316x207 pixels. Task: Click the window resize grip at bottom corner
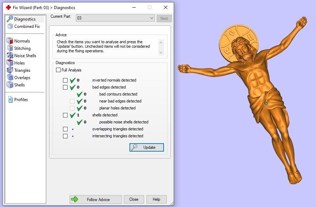click(x=172, y=204)
